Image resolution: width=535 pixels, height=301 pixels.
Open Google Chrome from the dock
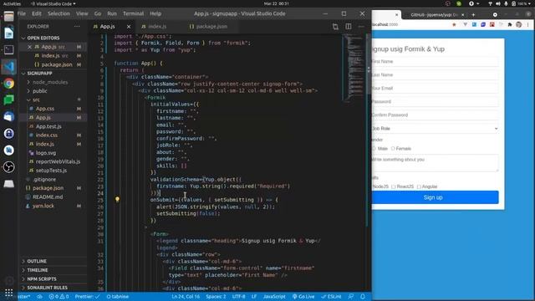pyautogui.click(x=9, y=84)
